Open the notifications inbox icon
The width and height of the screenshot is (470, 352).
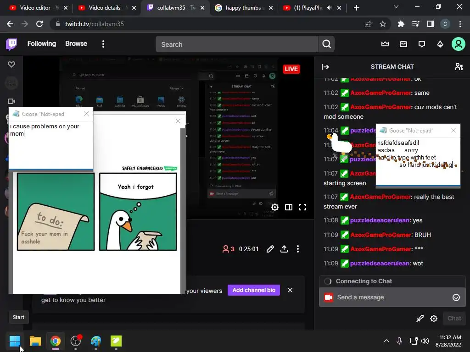pos(403,44)
